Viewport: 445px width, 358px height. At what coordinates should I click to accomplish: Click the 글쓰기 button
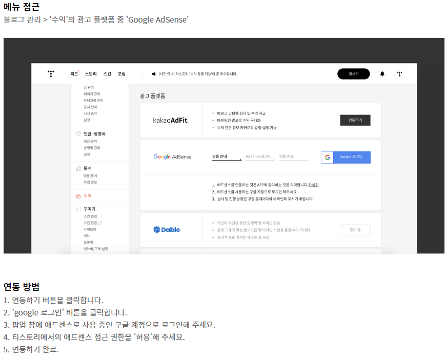tap(354, 74)
